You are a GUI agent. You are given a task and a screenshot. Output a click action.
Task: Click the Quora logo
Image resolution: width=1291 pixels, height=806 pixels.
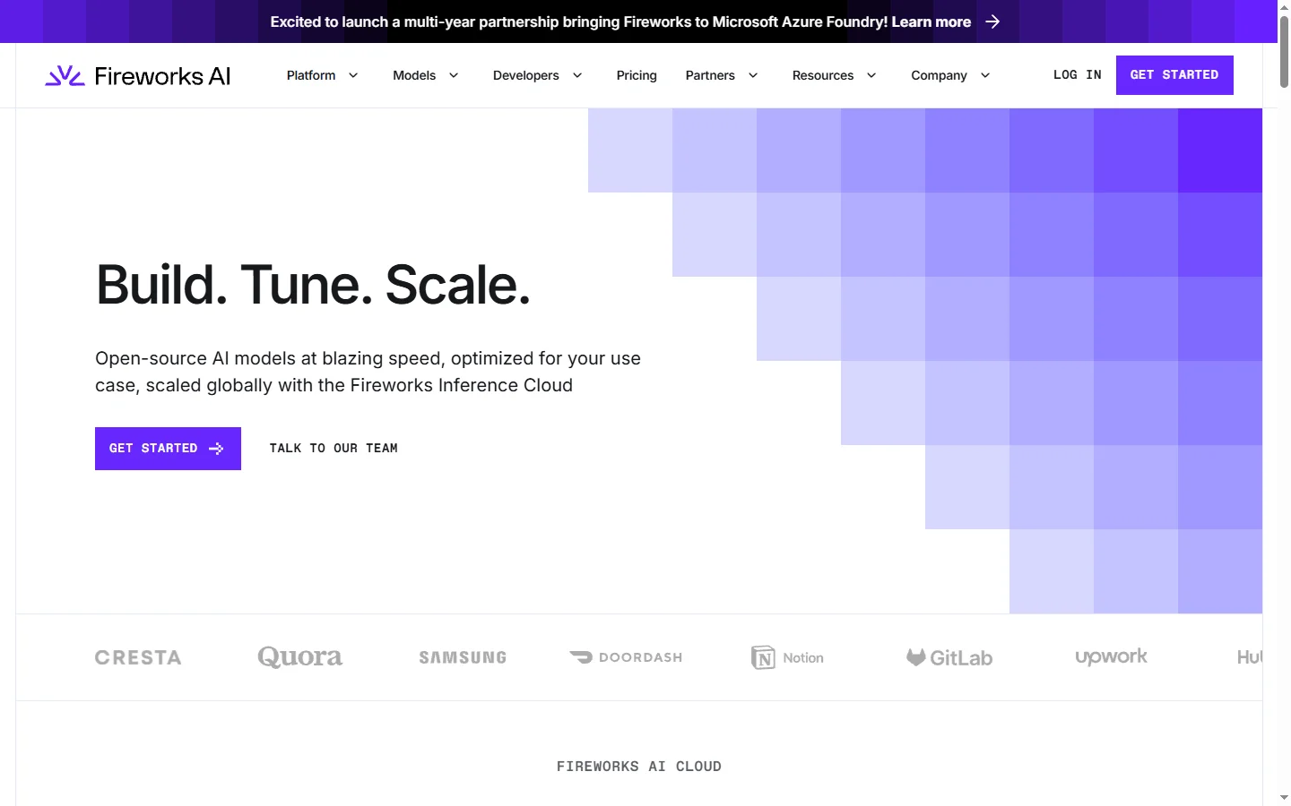pyautogui.click(x=299, y=657)
